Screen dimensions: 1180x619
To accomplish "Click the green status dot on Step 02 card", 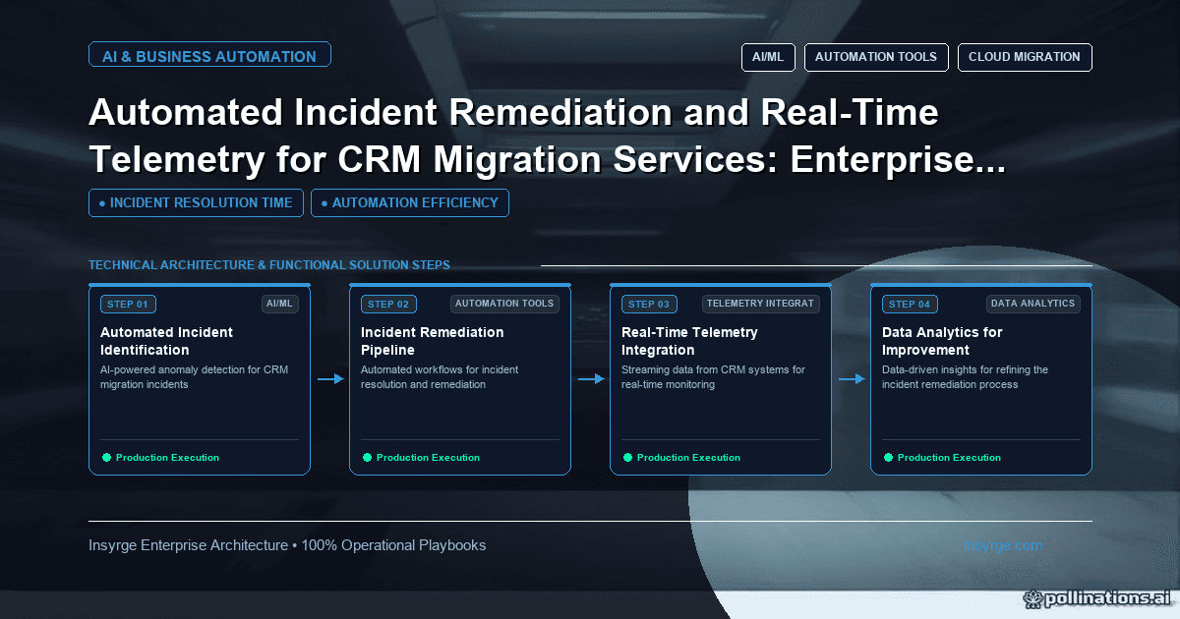I will 367,458.
